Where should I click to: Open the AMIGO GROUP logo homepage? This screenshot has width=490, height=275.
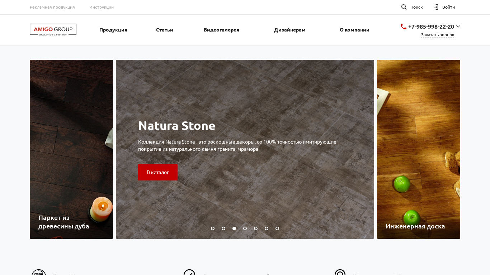(x=53, y=30)
